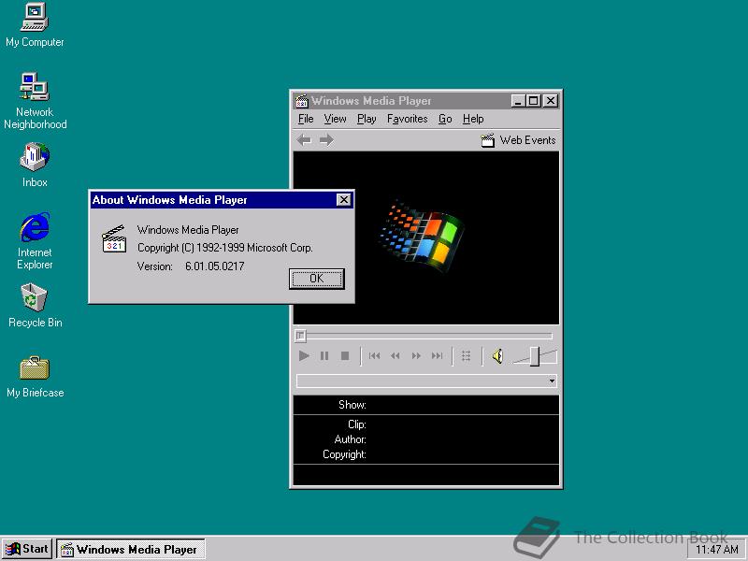Image resolution: width=748 pixels, height=561 pixels.
Task: Open the File menu
Action: tap(306, 119)
